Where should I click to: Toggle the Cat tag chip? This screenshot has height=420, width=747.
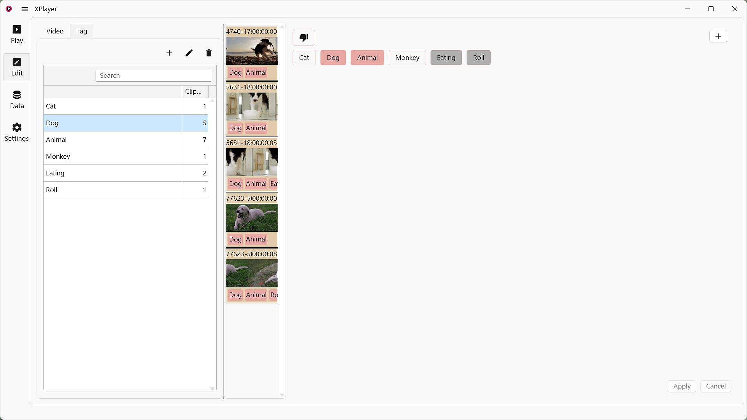click(x=304, y=58)
